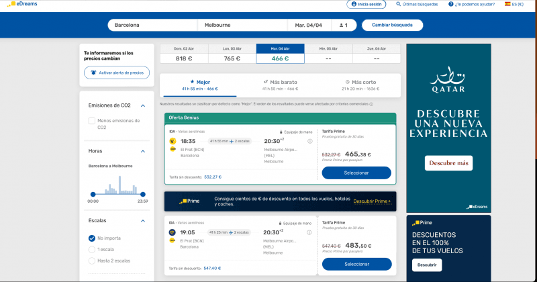Click the Melbourne destination field
The width and height of the screenshot is (537, 282).
(242, 25)
